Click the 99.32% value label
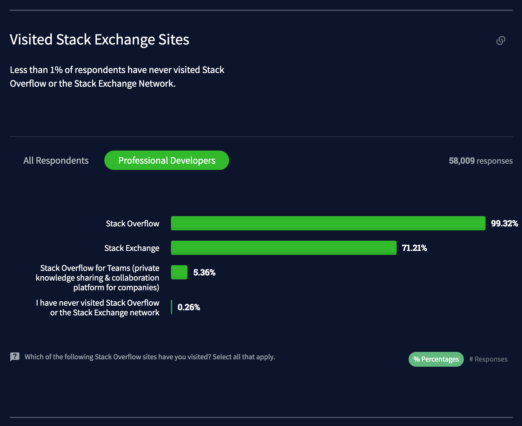This screenshot has width=522, height=426. point(504,223)
